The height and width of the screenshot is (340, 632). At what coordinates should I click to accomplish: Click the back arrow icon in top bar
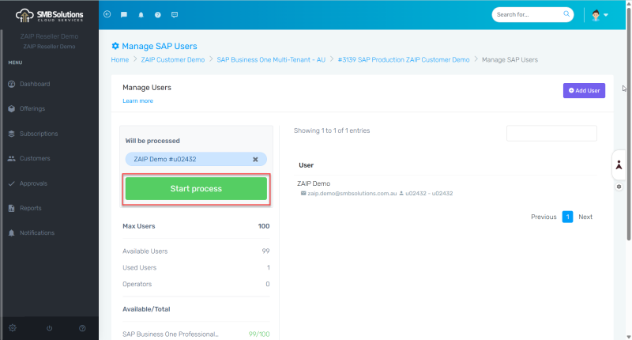[x=107, y=15]
